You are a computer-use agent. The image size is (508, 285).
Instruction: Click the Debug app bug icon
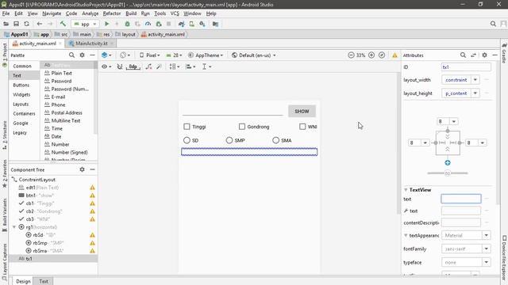tap(127, 24)
